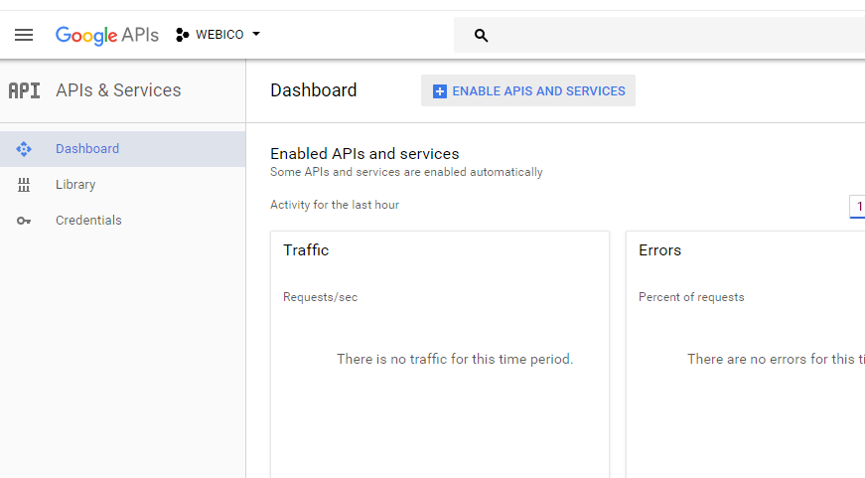Click 'Some APIs and services are enabled automatically' text
This screenshot has width=865, height=478.
pos(406,172)
